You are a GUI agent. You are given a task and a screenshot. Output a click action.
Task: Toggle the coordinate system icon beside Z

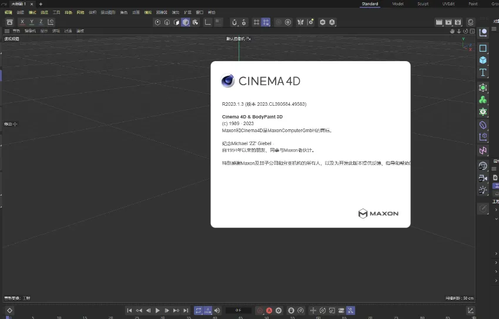(x=51, y=22)
